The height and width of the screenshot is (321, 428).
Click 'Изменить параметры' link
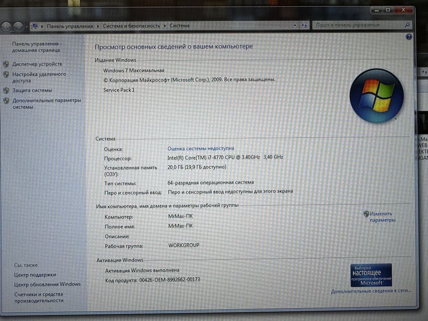(382, 217)
